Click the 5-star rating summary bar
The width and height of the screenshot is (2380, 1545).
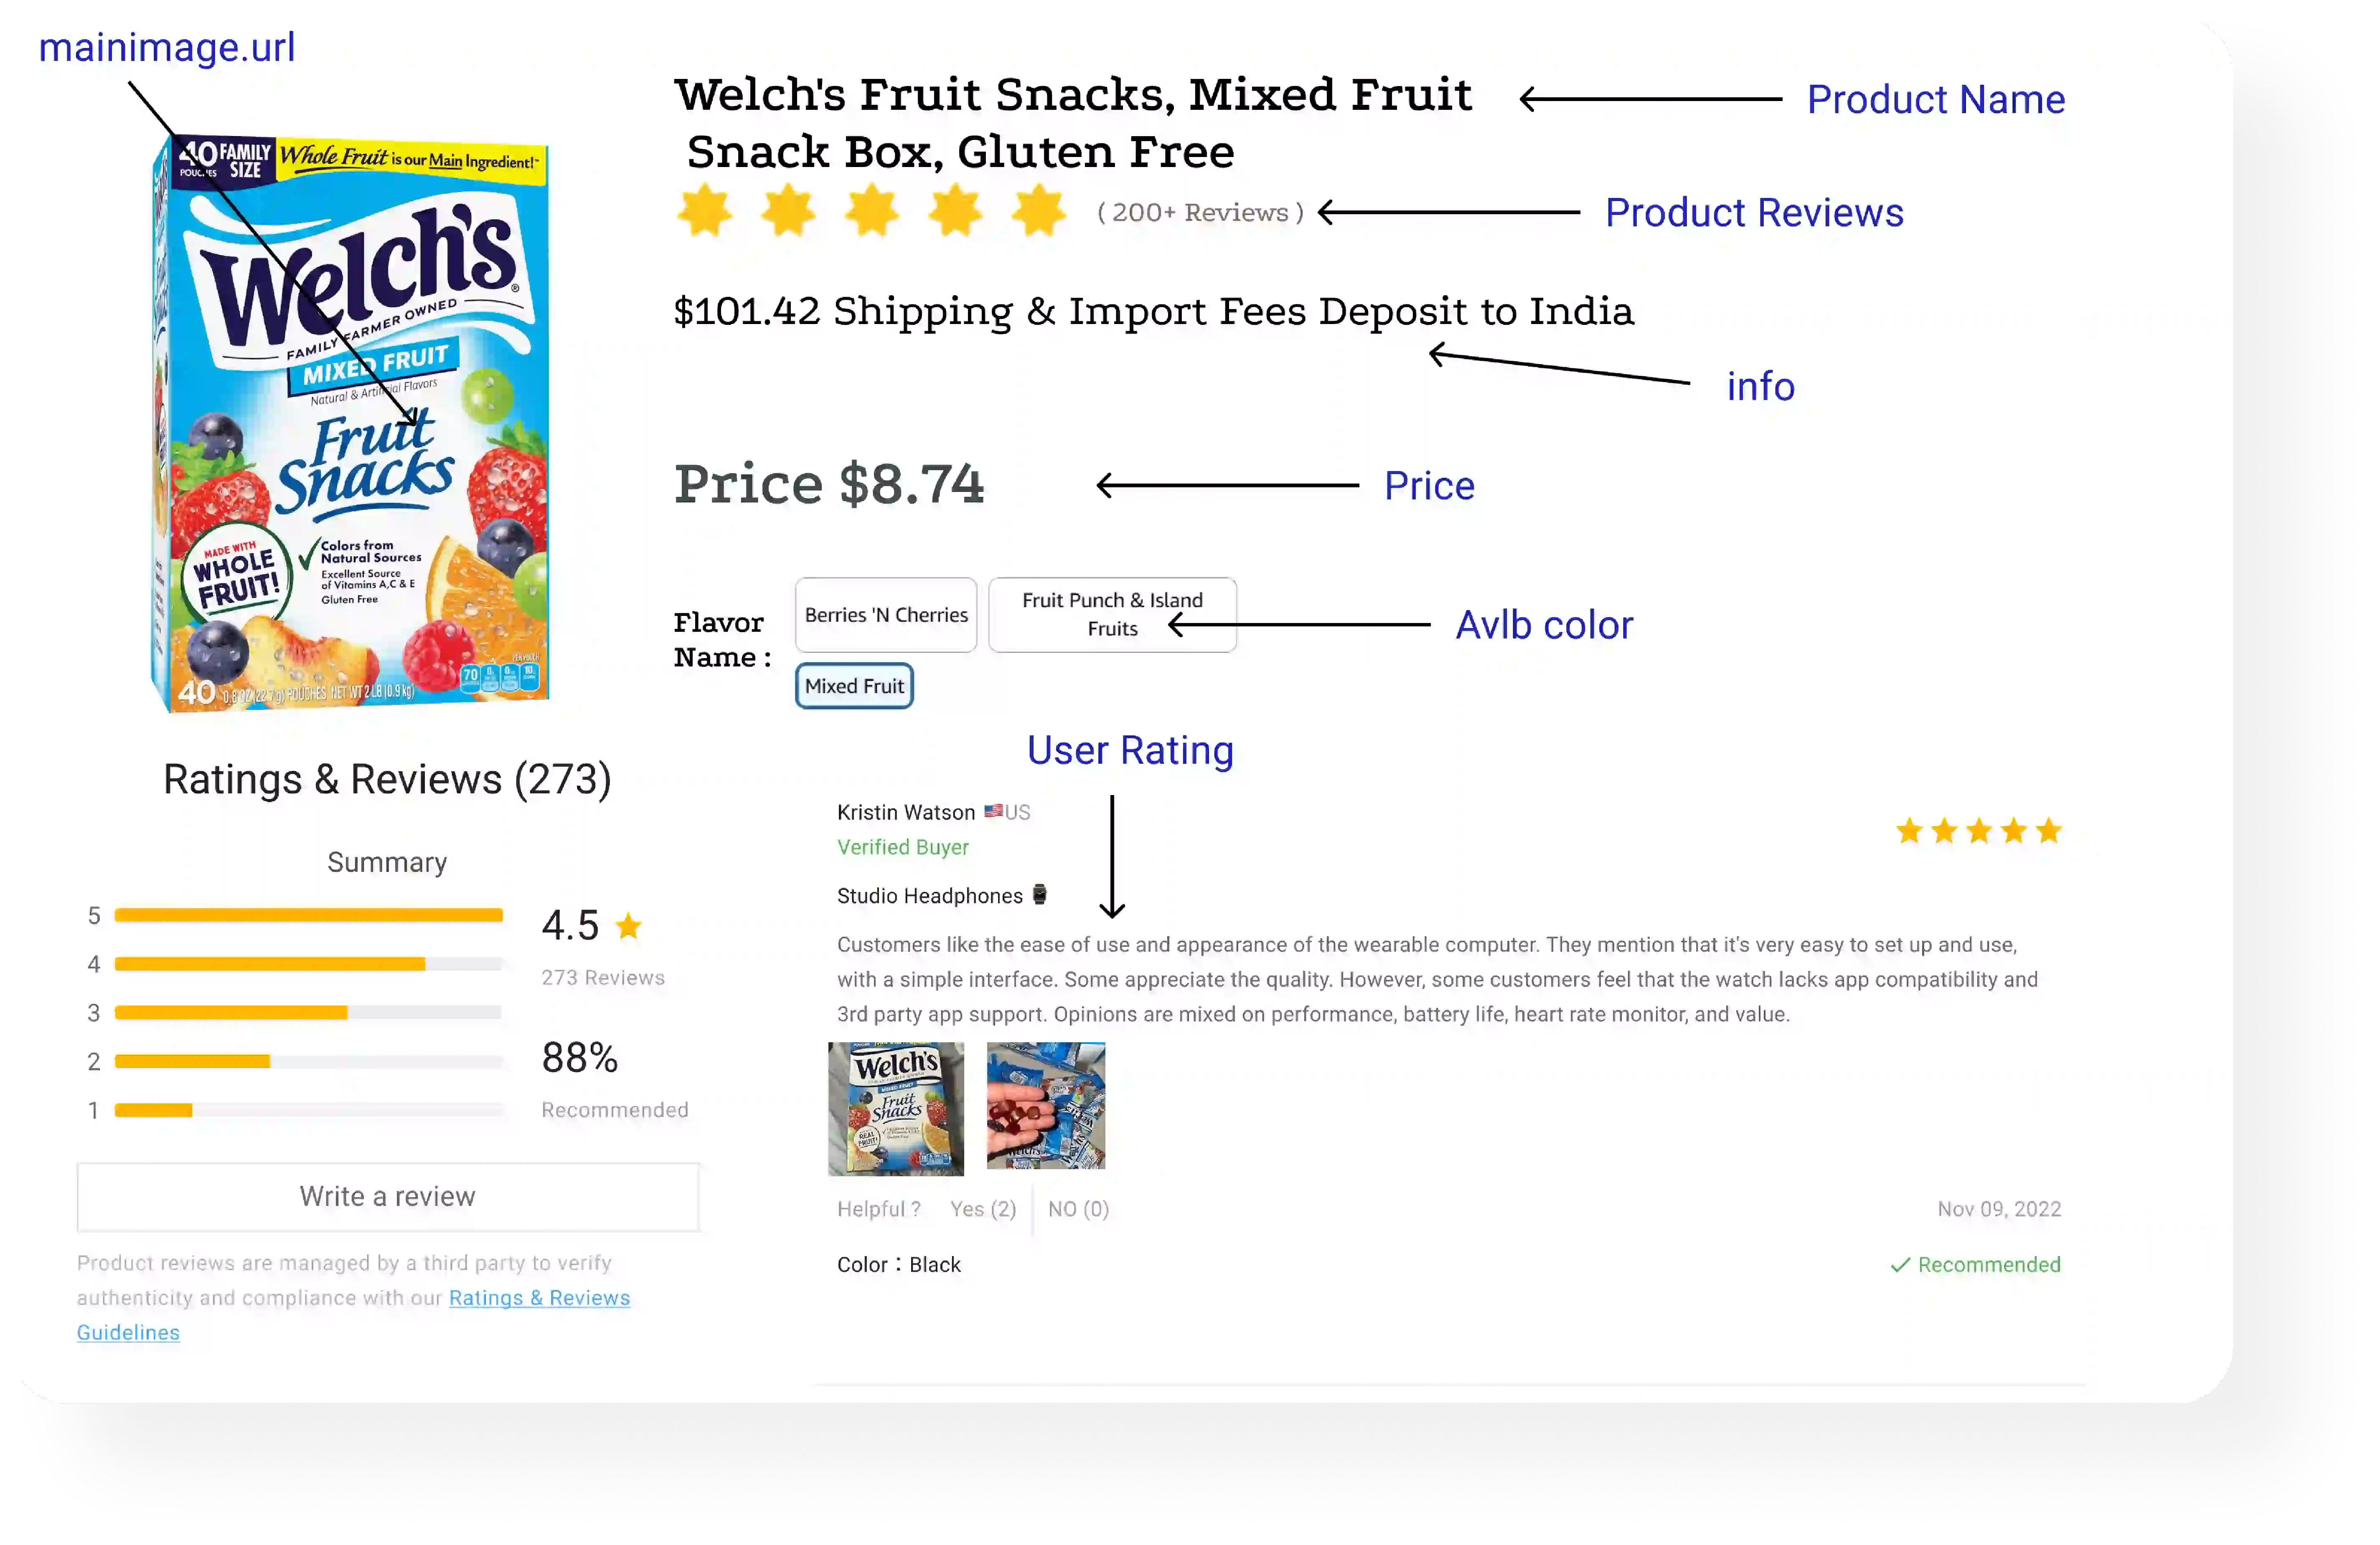click(x=308, y=915)
